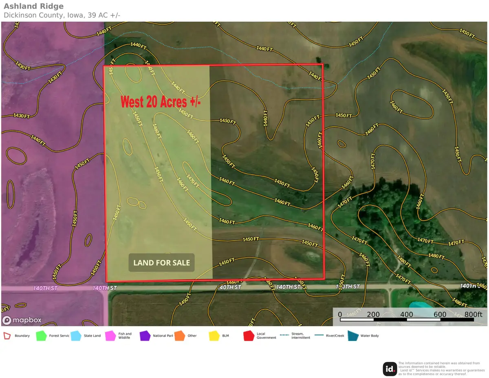Click the BLM legend icon
Viewport: 489px width, 378px height.
coord(214,336)
